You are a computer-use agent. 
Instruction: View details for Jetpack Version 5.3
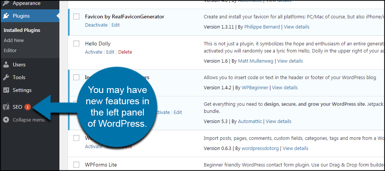click(x=279, y=121)
